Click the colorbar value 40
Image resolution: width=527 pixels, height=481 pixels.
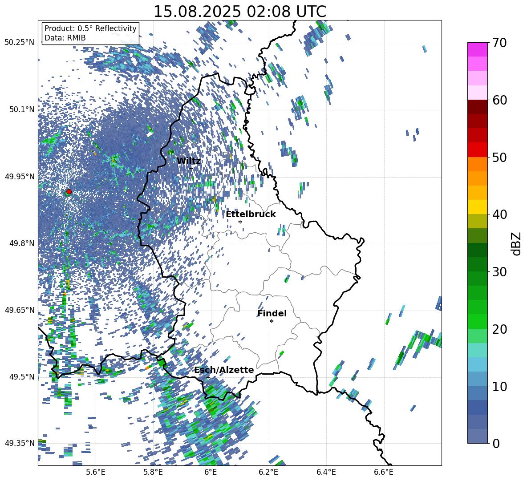pyautogui.click(x=499, y=214)
